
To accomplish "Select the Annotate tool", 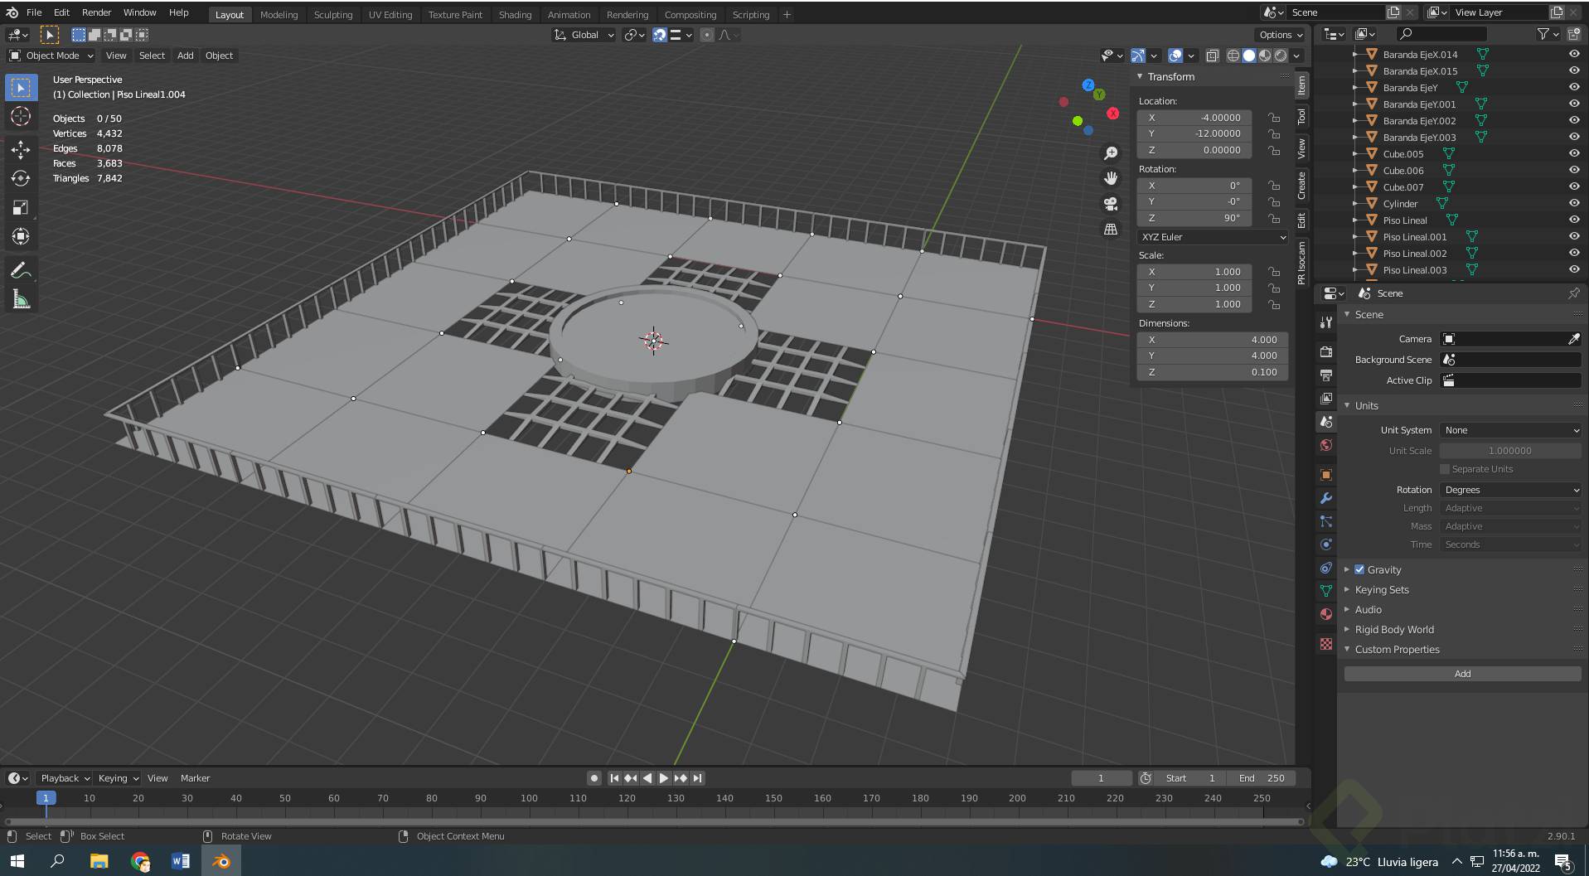I will pos(21,269).
